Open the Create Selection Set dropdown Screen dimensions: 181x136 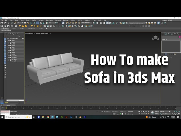tap(86, 23)
